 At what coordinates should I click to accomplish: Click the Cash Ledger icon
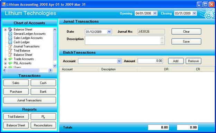[x=10, y=42]
